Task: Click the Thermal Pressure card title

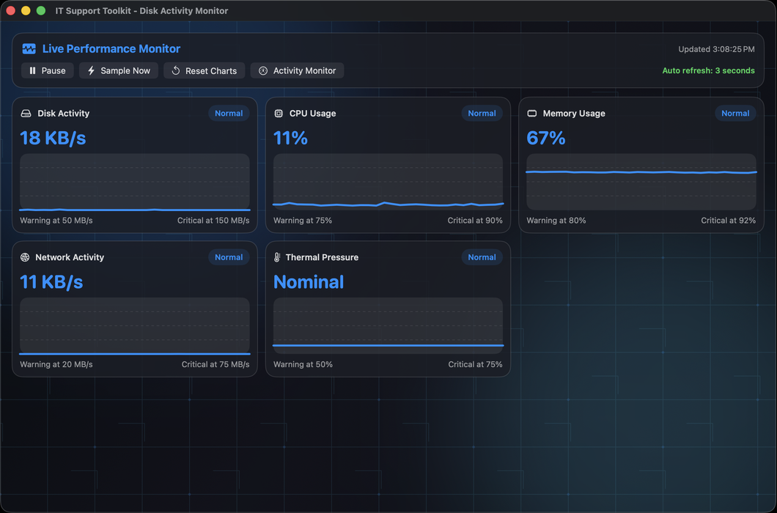Action: coord(322,257)
